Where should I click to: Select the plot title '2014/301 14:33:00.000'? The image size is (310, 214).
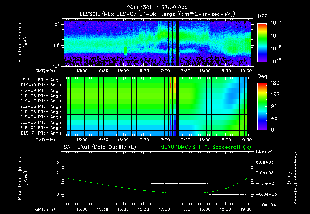coord(157,8)
